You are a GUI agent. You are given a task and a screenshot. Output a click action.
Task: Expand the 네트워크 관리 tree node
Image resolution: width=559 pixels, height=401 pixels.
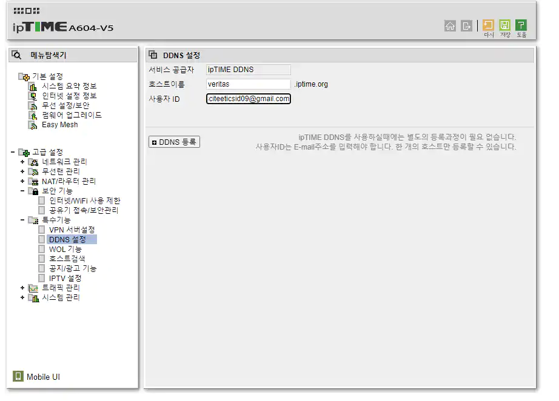click(x=22, y=162)
